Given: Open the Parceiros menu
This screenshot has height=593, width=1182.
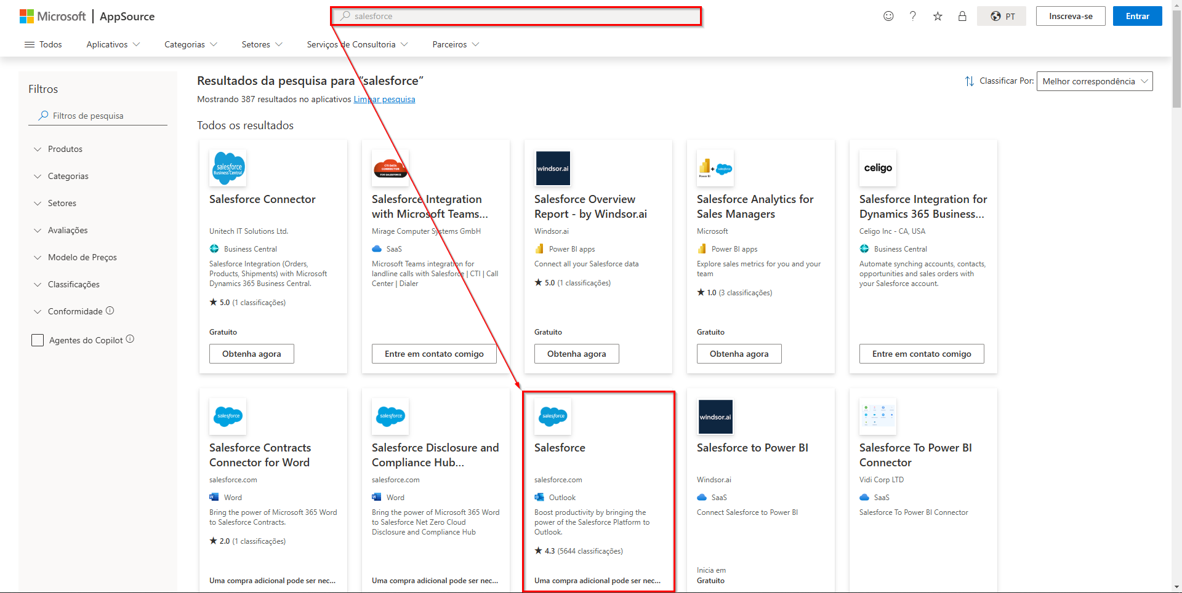Looking at the screenshot, I should 456,44.
